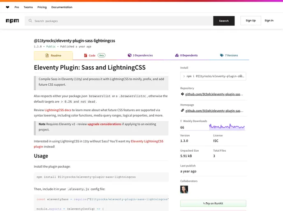This screenshot has width=283, height=211.
Task: Click the Dependencies cube icon
Action: [130, 55]
